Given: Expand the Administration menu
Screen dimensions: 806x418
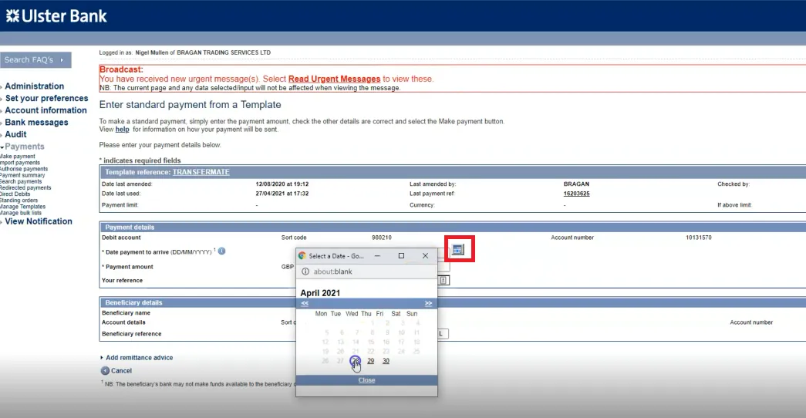Looking at the screenshot, I should [x=35, y=86].
